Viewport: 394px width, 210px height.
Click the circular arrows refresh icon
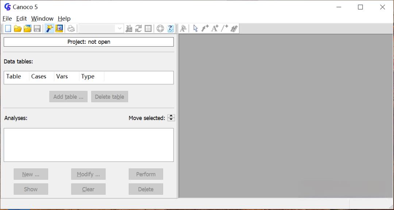click(x=138, y=28)
